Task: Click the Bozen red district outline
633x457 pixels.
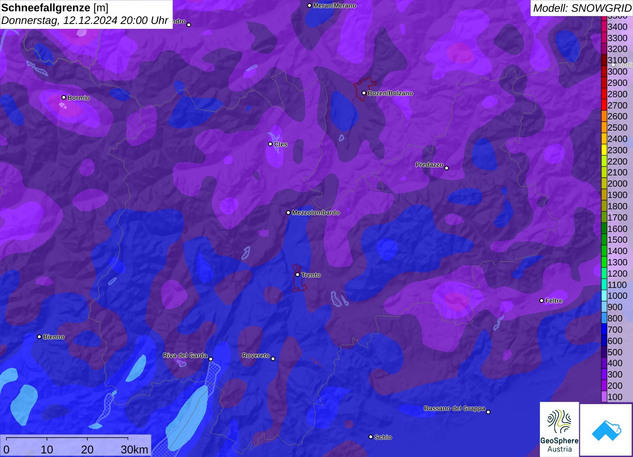Action: point(364,89)
